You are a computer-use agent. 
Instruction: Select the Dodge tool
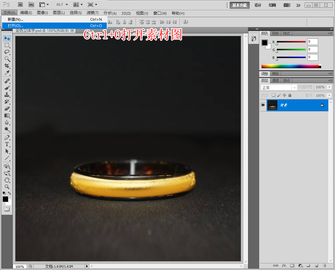pyautogui.click(x=7, y=129)
